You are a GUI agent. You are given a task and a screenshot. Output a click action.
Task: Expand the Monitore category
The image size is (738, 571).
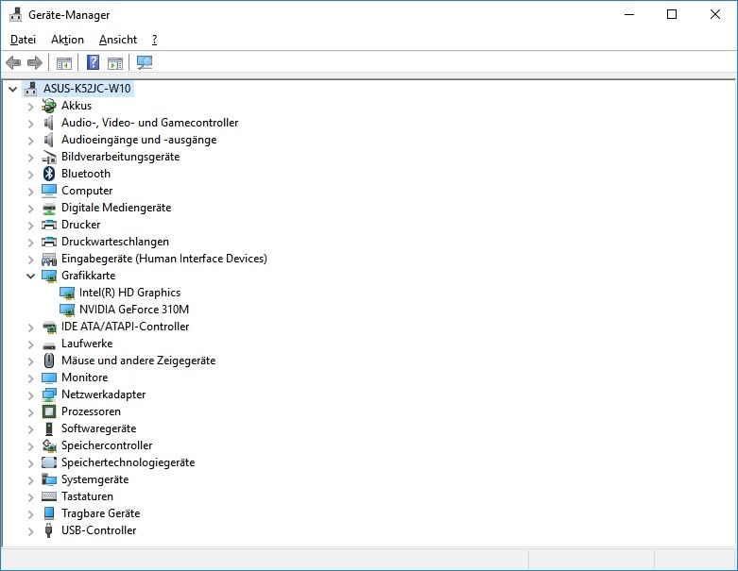coord(30,378)
